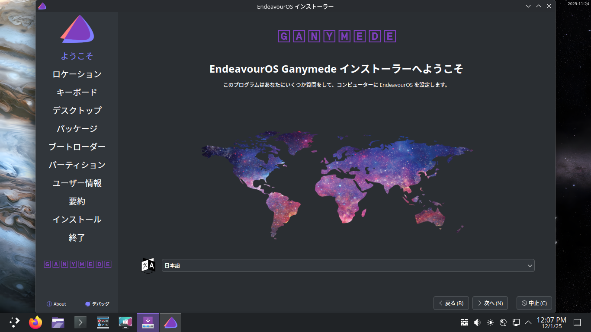Open the wired network tray icon
The width and height of the screenshot is (591, 332).
coord(516,322)
